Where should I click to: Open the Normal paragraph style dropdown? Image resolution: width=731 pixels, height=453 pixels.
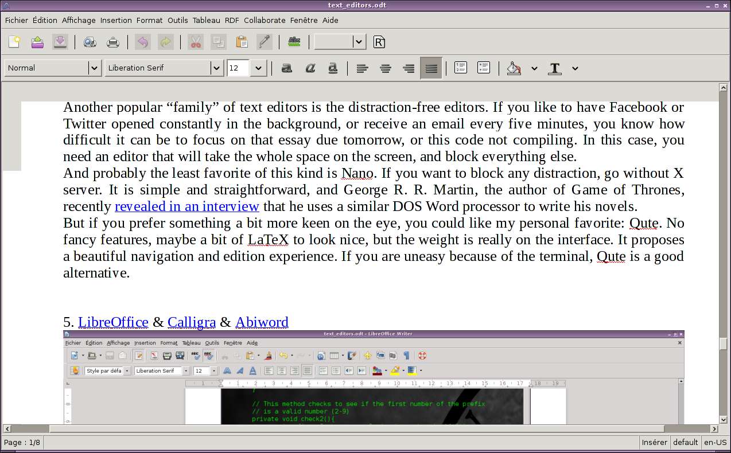[95, 68]
